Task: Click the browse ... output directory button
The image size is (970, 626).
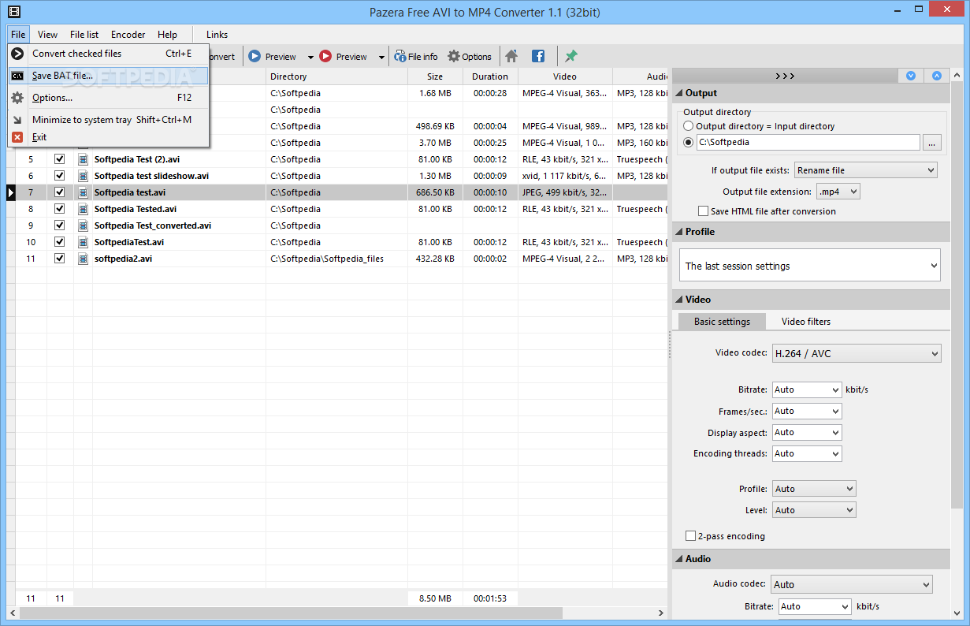Action: pyautogui.click(x=931, y=143)
